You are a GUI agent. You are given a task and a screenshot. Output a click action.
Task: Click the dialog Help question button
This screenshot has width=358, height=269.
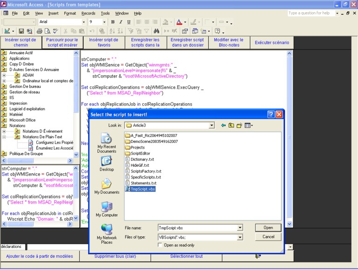pyautogui.click(x=271, y=114)
